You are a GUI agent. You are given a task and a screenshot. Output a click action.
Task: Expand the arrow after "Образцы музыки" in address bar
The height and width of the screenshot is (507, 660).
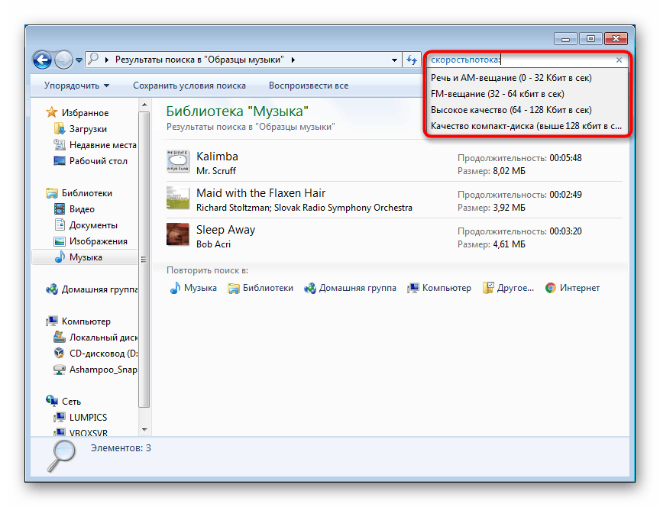293,60
